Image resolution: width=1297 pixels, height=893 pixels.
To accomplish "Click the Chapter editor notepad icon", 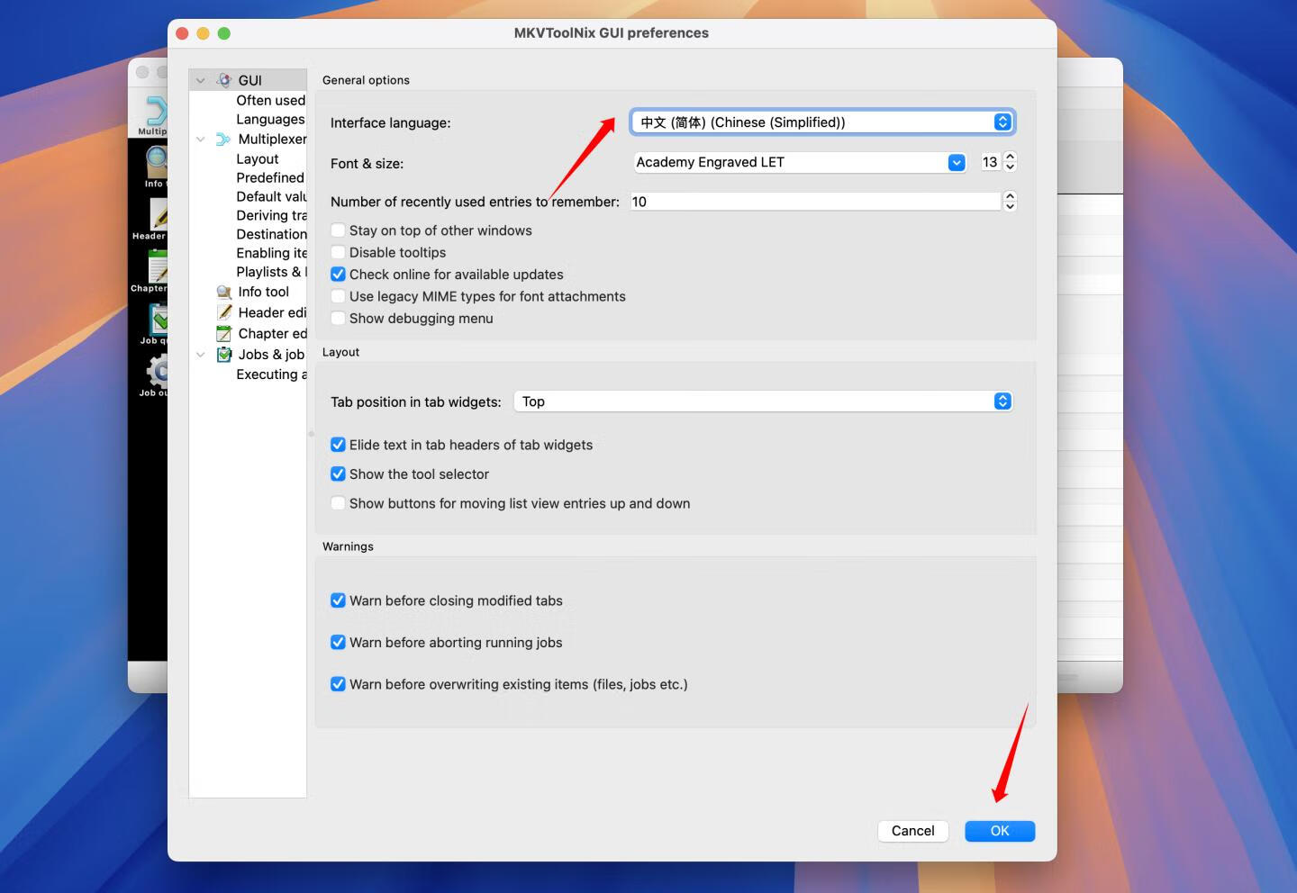I will click(x=224, y=334).
